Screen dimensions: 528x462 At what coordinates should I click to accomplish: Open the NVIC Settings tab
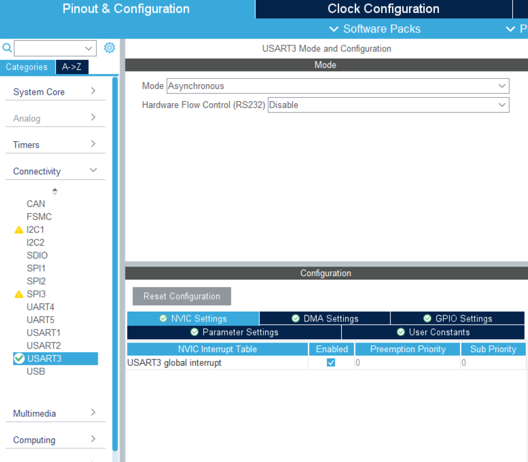[193, 318]
